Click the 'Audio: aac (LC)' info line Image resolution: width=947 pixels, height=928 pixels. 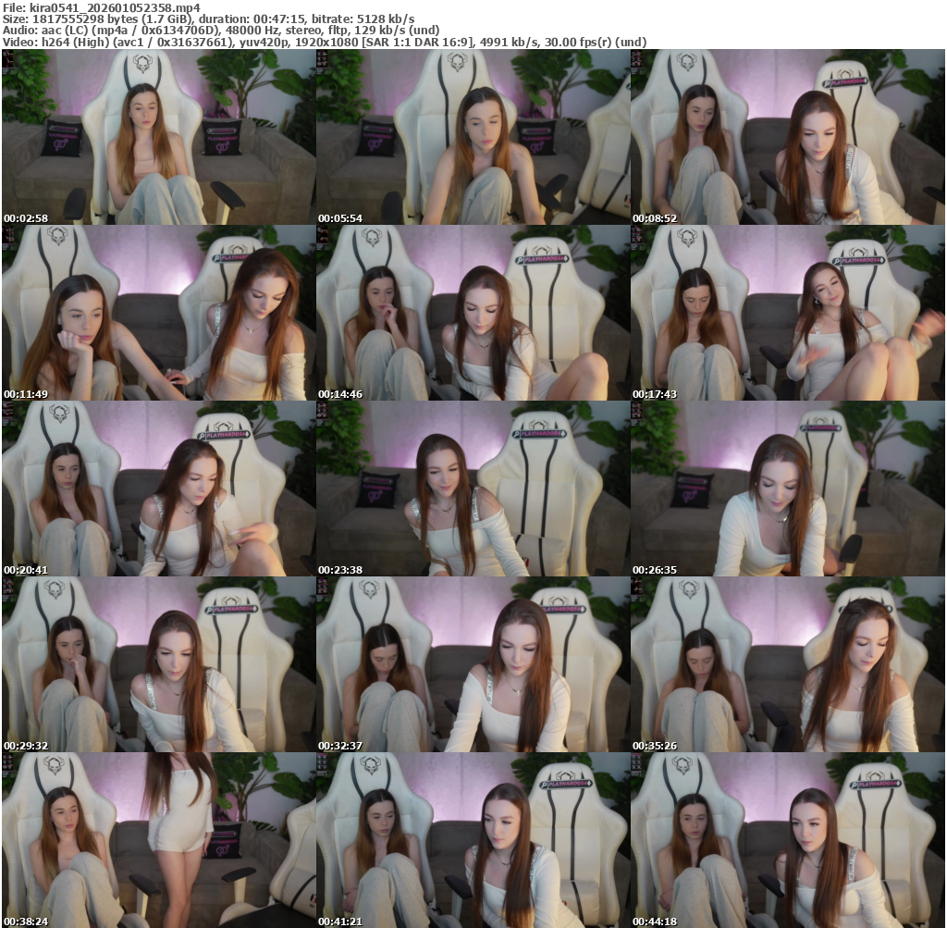(x=220, y=31)
